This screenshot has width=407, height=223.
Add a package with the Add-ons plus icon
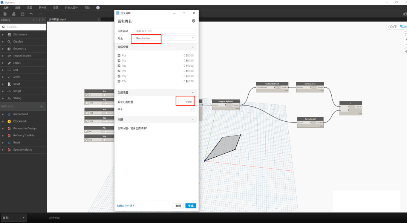(x=41, y=107)
